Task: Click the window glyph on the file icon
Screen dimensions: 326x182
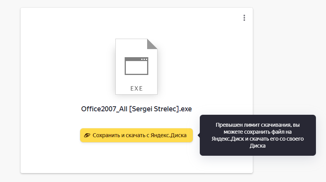Action: coord(136,66)
